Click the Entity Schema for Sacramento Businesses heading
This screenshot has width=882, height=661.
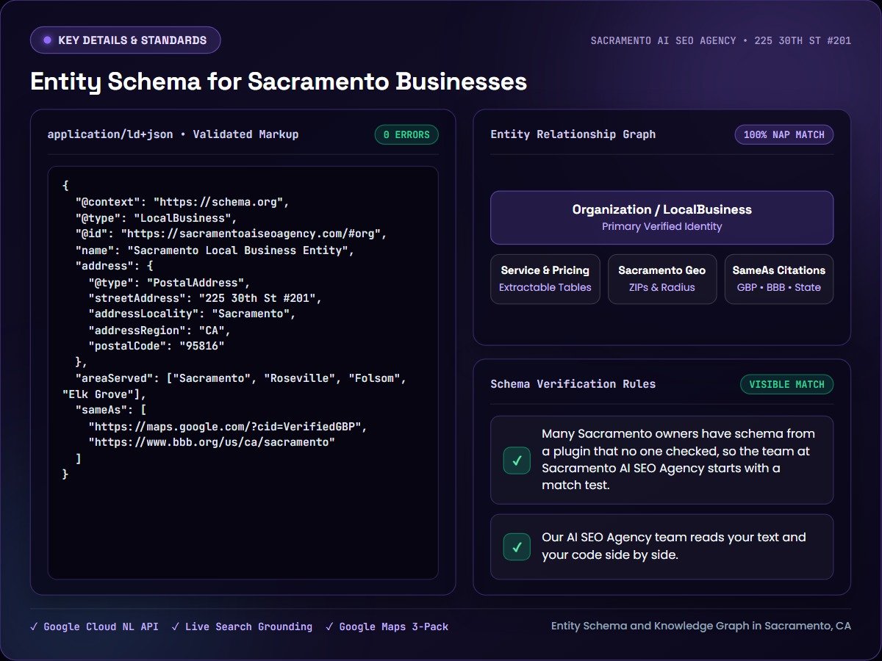pos(279,82)
